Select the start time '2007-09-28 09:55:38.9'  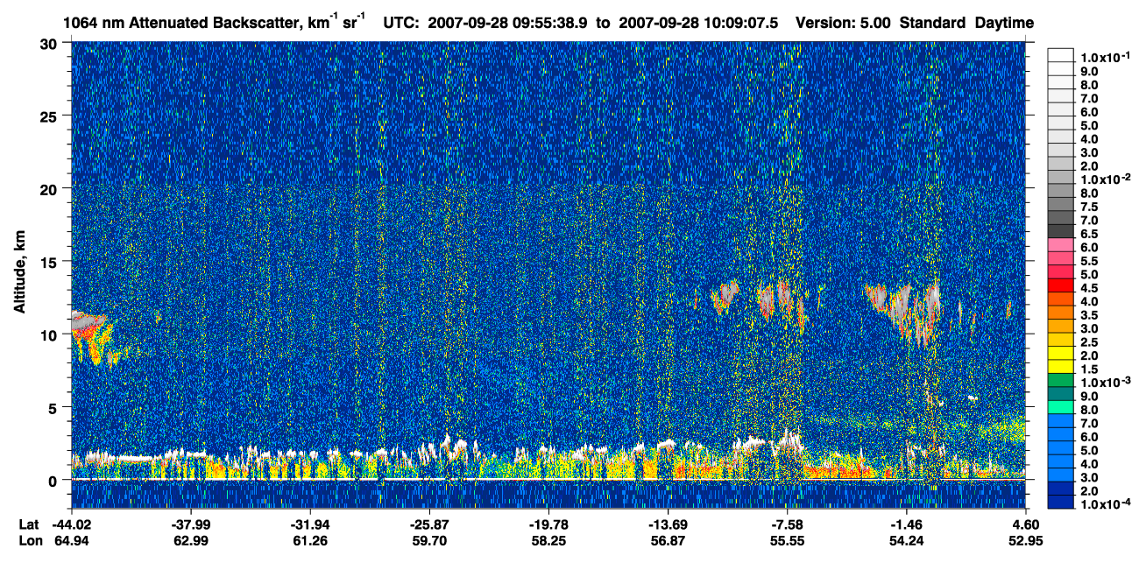pyautogui.click(x=509, y=23)
